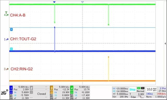Click the Stop run status button

coord(132,90)
